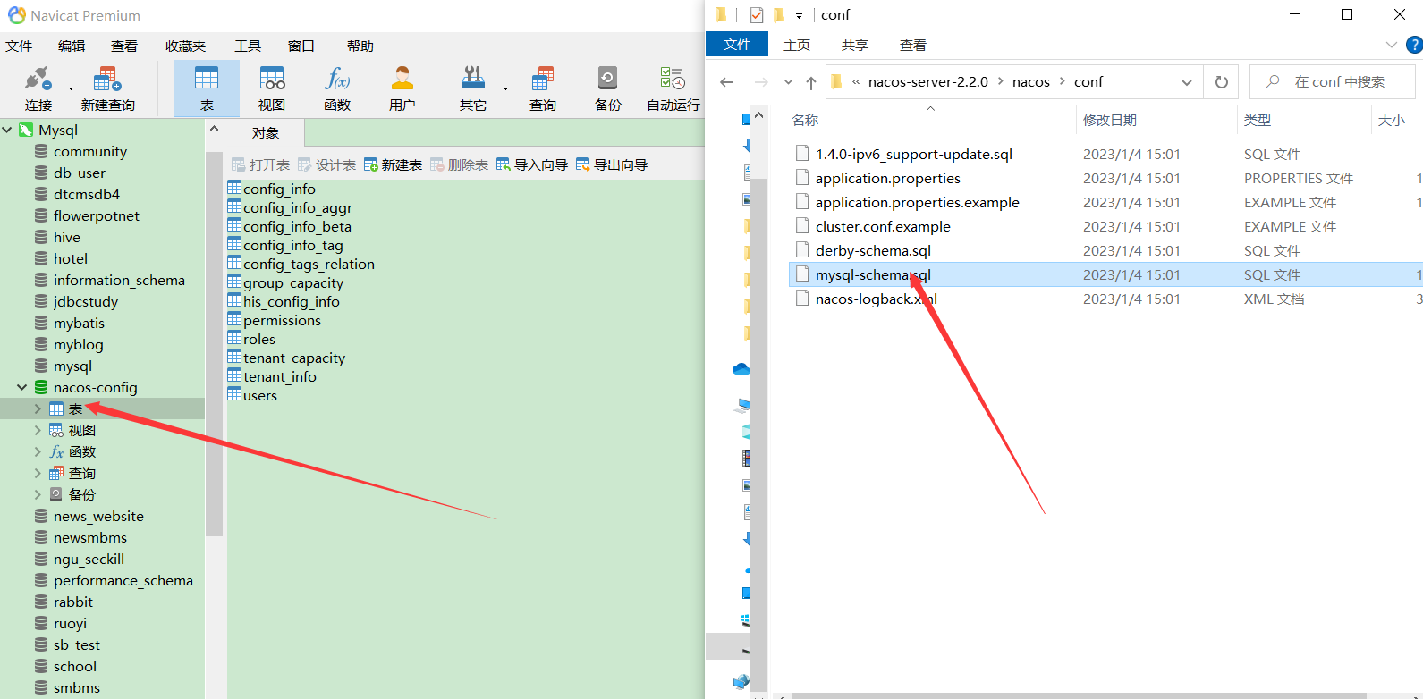Refresh the conf folder in Explorer

pos(1221,82)
